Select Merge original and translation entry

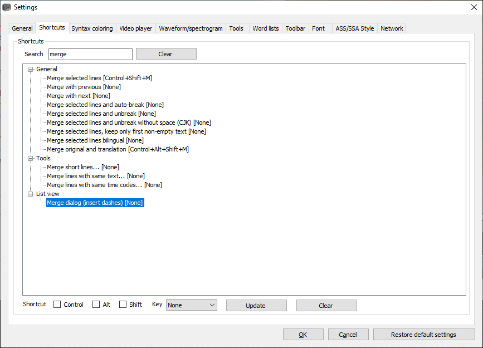pos(118,149)
